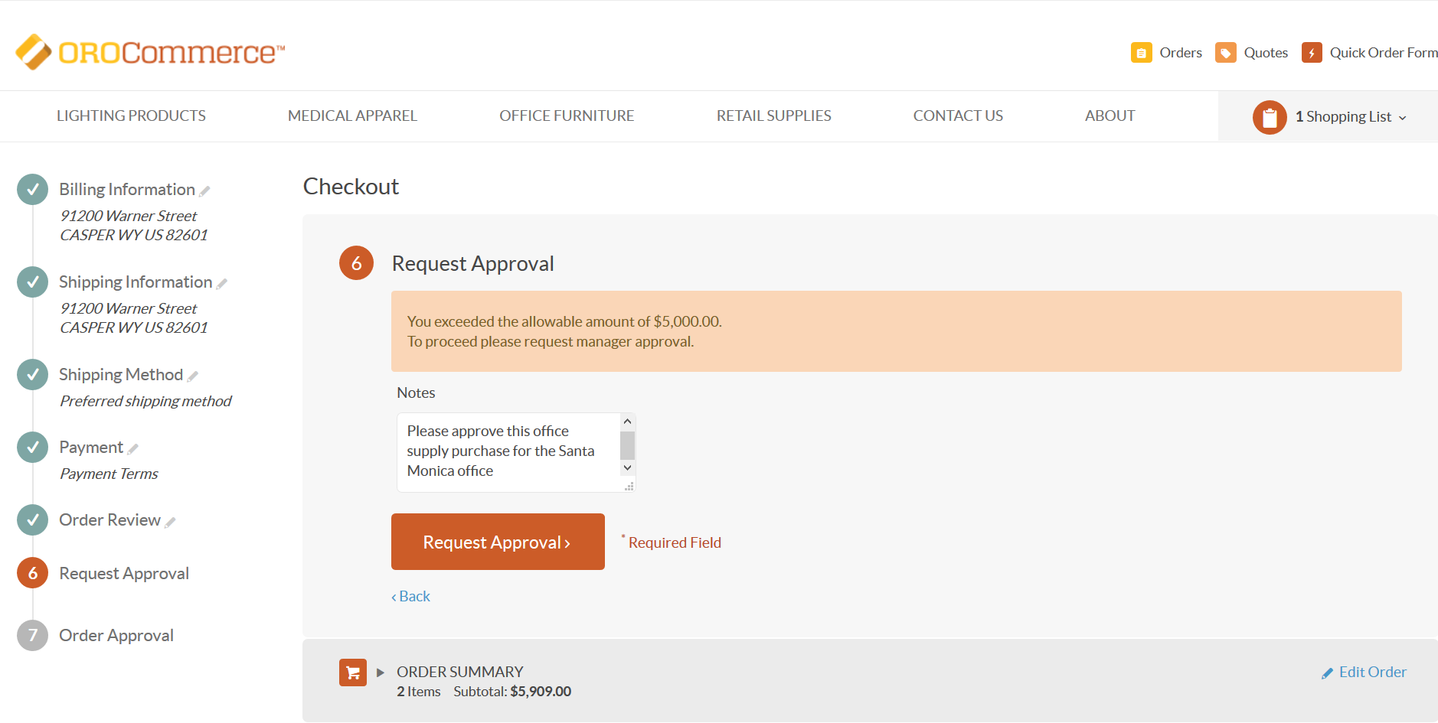Click the Billing Information checkmark circle

pos(32,189)
